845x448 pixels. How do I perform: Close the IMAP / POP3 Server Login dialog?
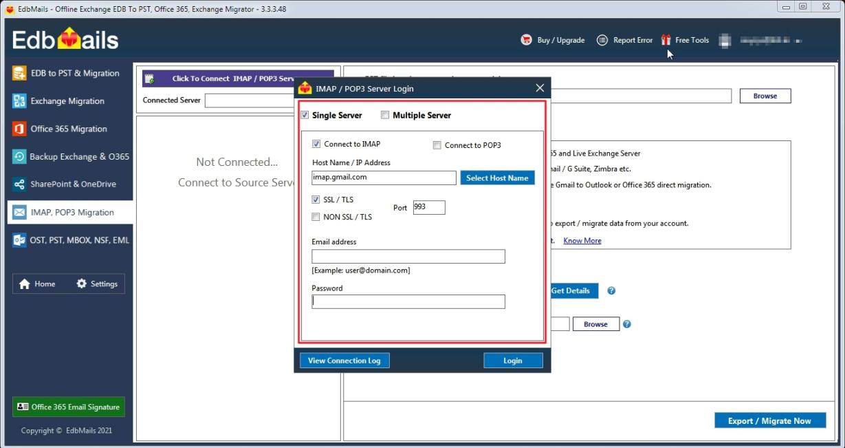540,88
